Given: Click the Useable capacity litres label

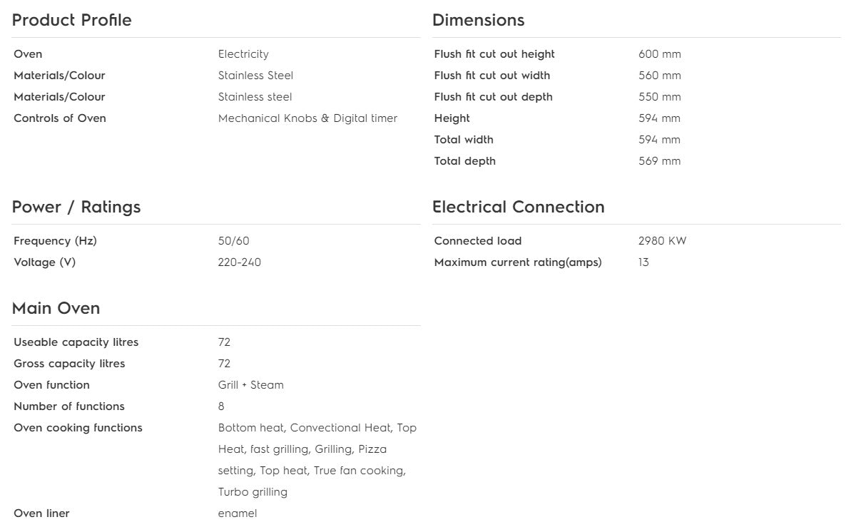Looking at the screenshot, I should [76, 342].
